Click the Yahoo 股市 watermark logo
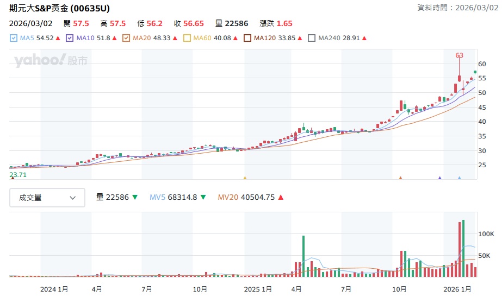The image size is (502, 297). coord(51,60)
